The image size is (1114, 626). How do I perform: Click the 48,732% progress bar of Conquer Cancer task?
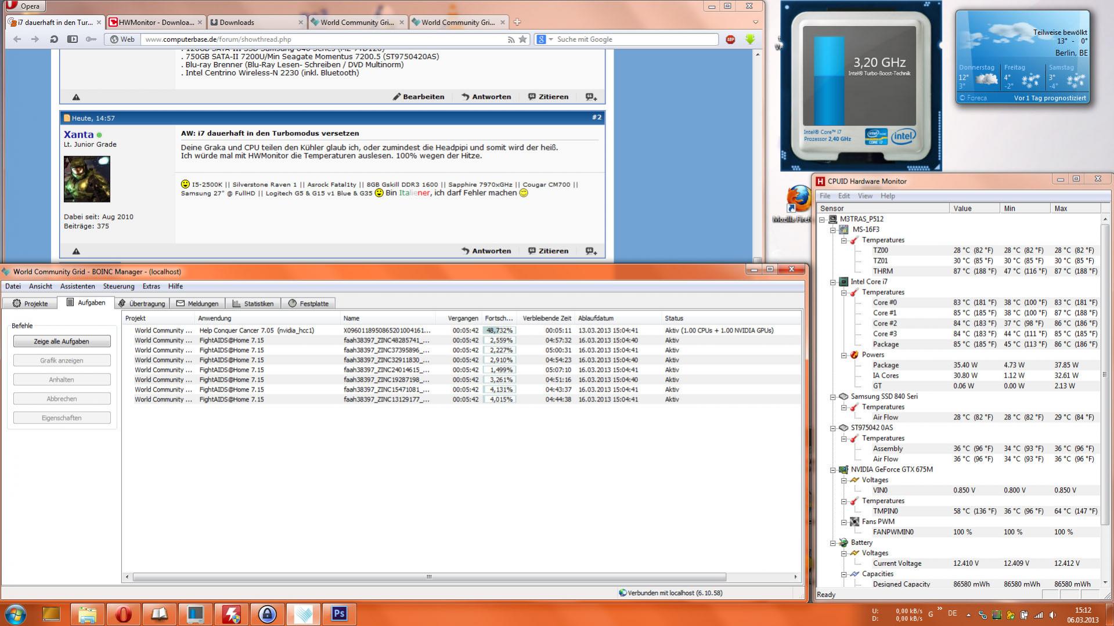pyautogui.click(x=499, y=331)
